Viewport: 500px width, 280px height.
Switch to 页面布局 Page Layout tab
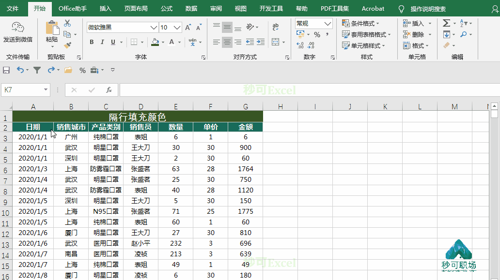[136, 9]
